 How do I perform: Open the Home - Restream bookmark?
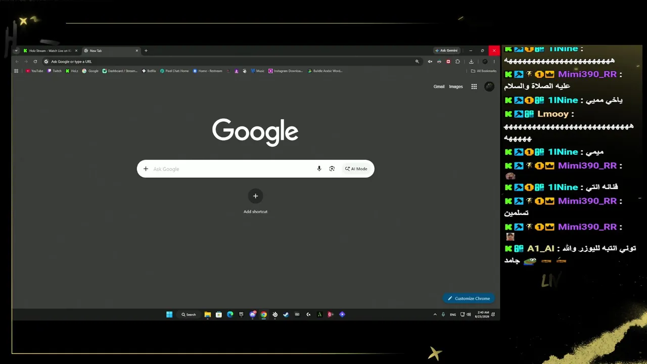point(208,71)
